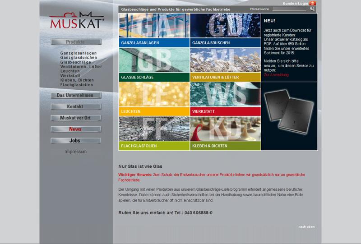361x244 pixels.
Task: Click the Muskat logo
Action: click(77, 20)
